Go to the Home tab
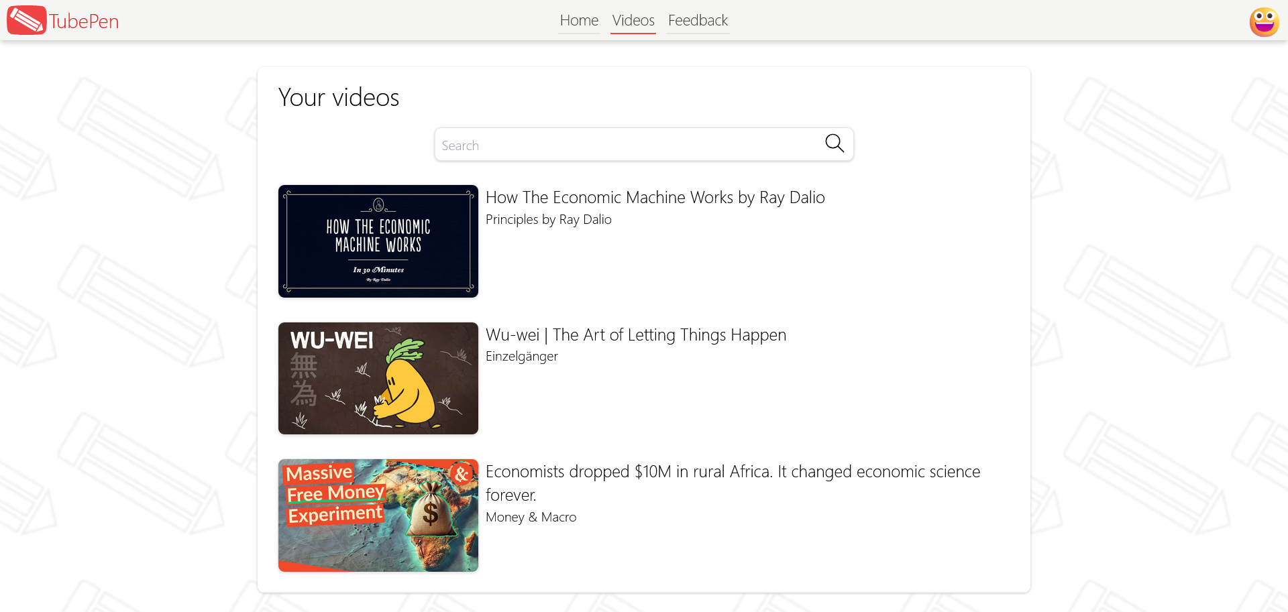1288x612 pixels. tap(579, 21)
